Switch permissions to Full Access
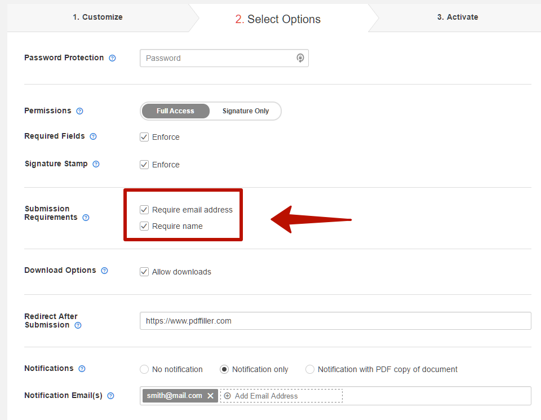 click(176, 111)
